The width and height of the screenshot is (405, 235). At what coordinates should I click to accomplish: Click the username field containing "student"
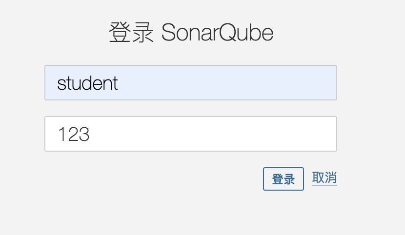[190, 83]
